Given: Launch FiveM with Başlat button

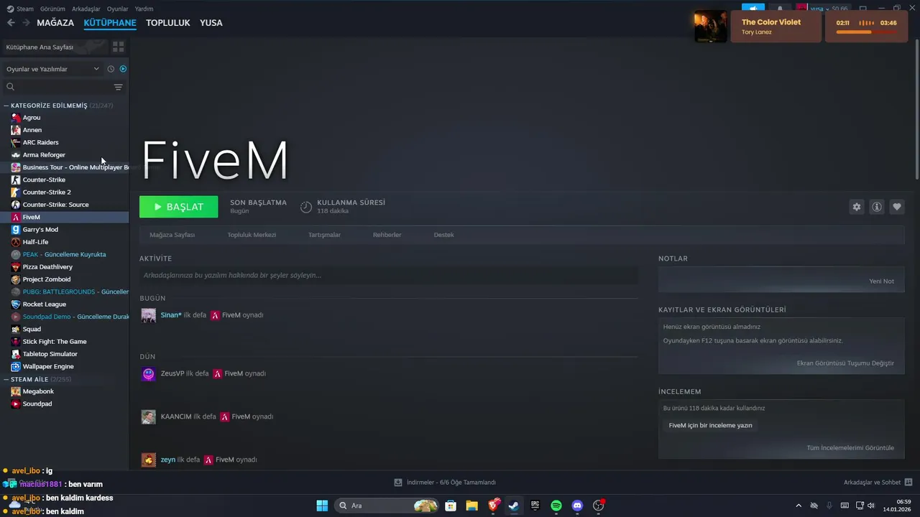Looking at the screenshot, I should tap(179, 207).
